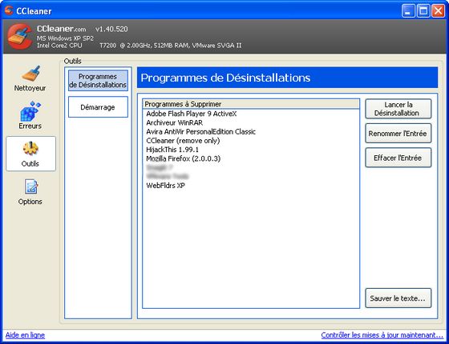
Task: Select Mozilla Firefox (2.0.0.3) entry
Action: point(250,158)
